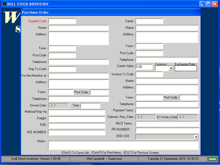Click the Invoice To Town field
This screenshot has height=165, width=220.
(150, 97)
